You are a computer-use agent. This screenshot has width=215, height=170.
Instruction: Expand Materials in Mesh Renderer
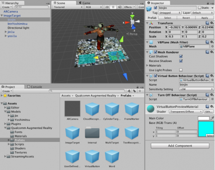pos(147,65)
